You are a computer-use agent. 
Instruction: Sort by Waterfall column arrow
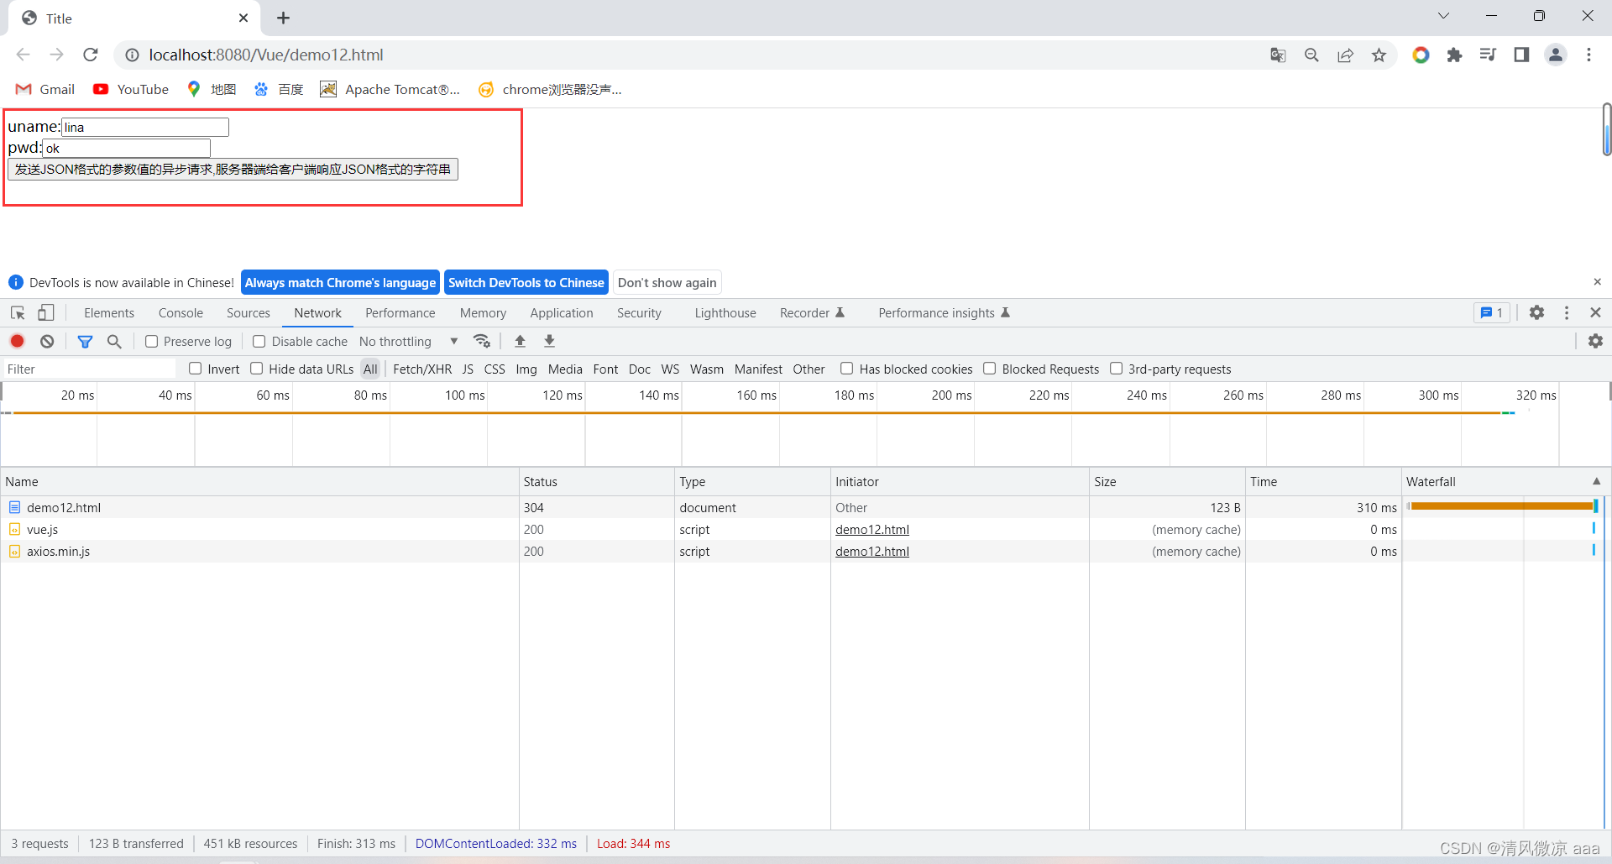[1596, 481]
